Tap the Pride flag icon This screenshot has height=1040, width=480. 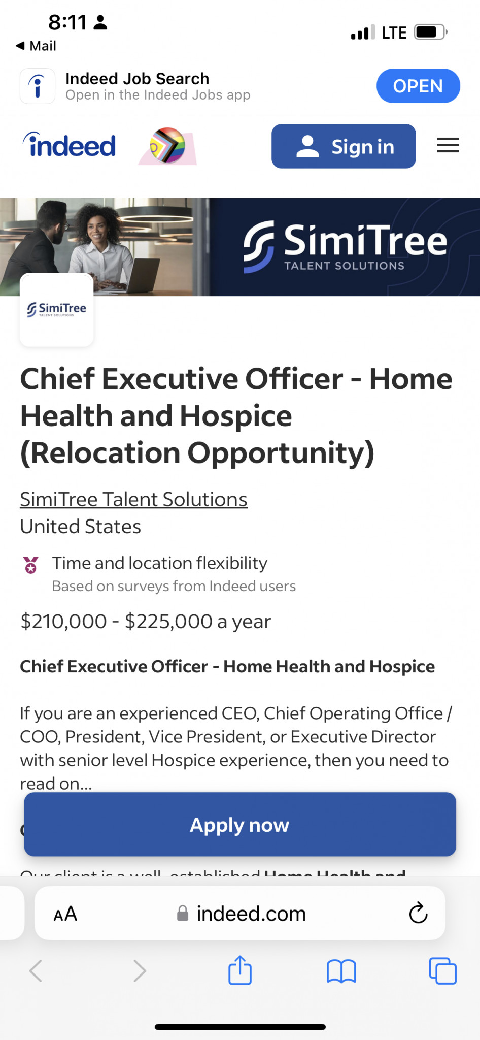click(x=167, y=146)
